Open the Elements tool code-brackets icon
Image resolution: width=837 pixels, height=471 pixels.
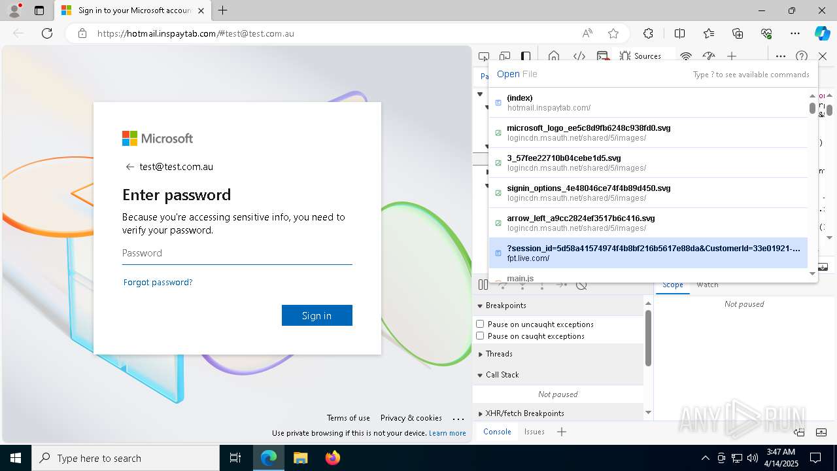[579, 56]
